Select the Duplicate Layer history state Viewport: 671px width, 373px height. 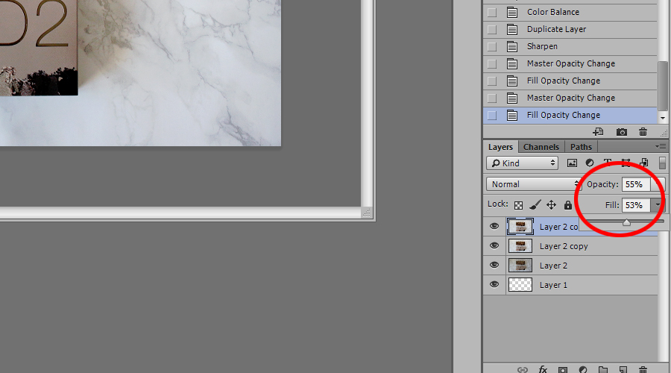pyautogui.click(x=556, y=29)
